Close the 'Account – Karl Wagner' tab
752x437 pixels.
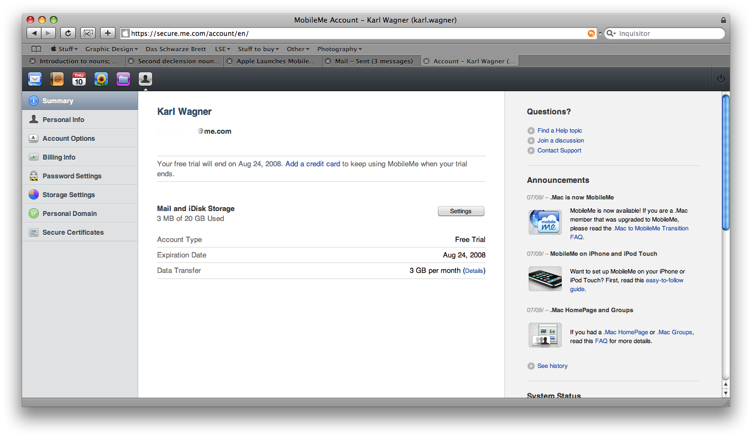click(426, 61)
